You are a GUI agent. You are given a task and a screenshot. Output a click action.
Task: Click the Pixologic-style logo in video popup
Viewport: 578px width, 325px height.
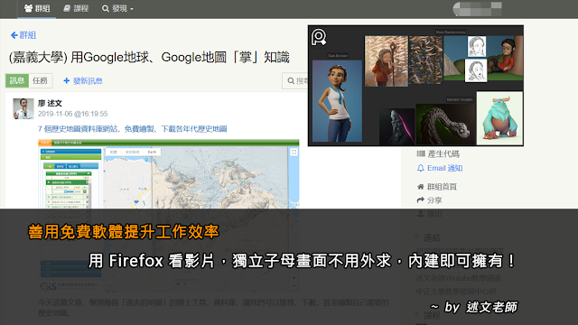coord(319,37)
